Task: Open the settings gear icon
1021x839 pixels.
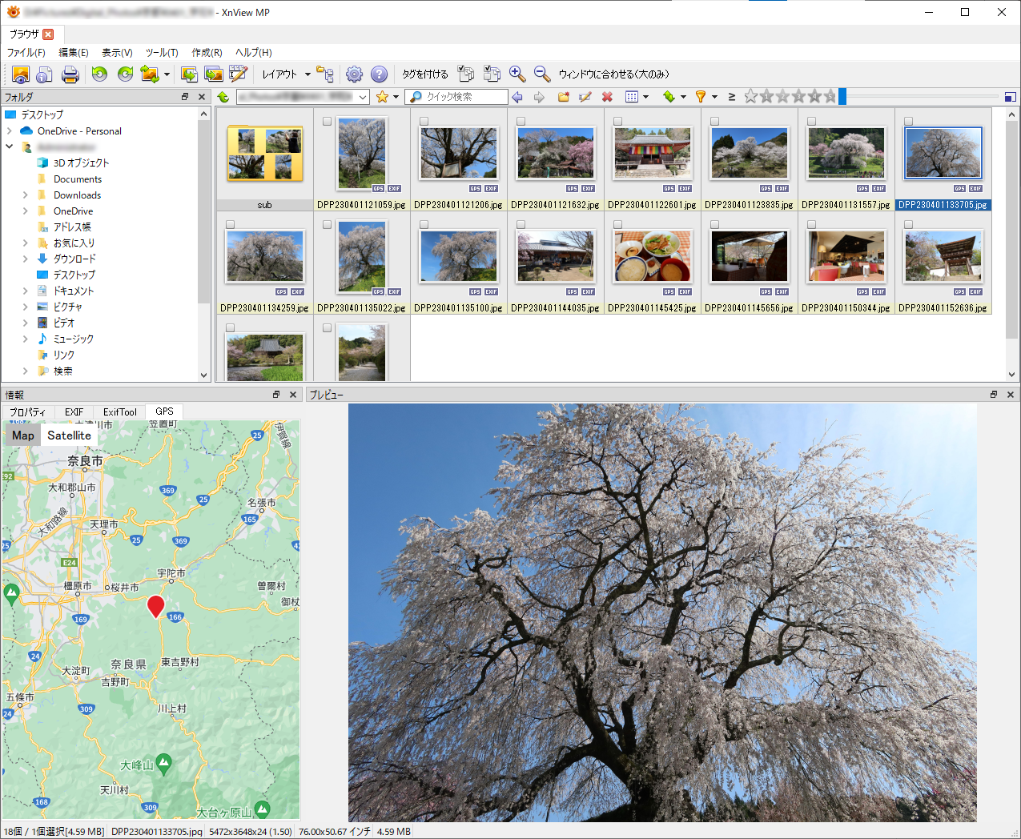Action: [x=354, y=74]
